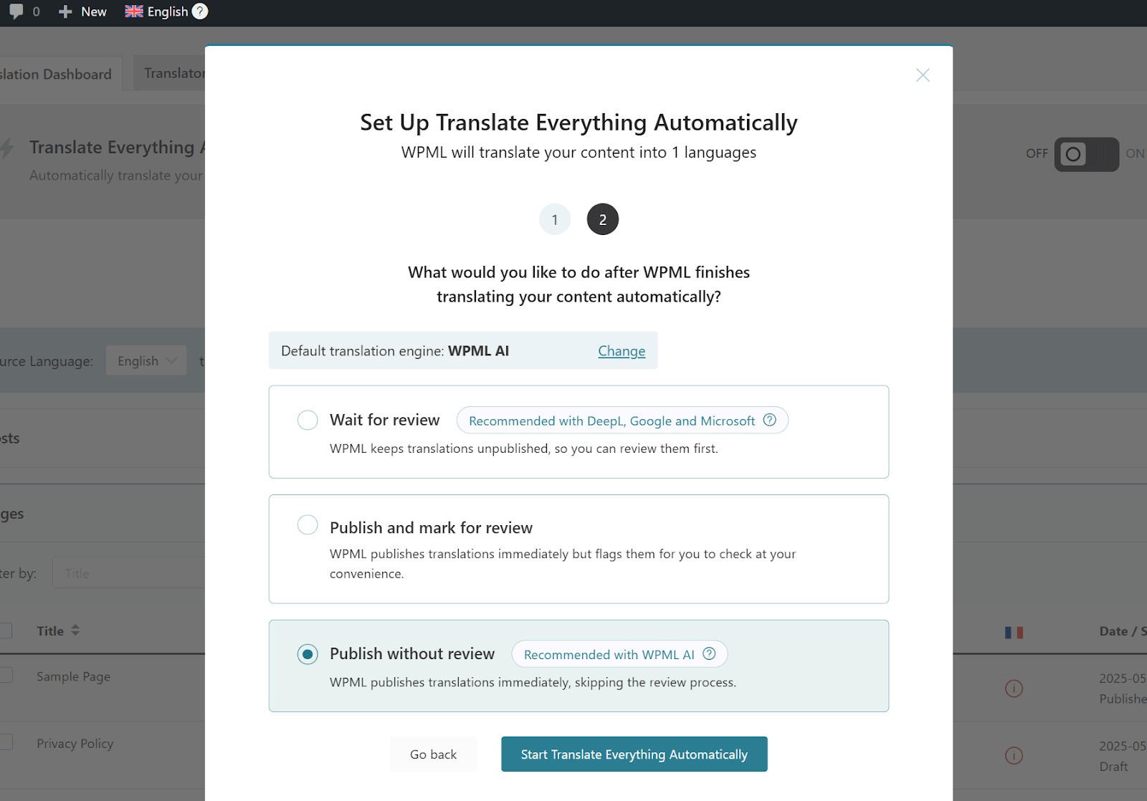Open the English language switcher in the admin bar
The height and width of the screenshot is (801, 1147).
tap(157, 11)
